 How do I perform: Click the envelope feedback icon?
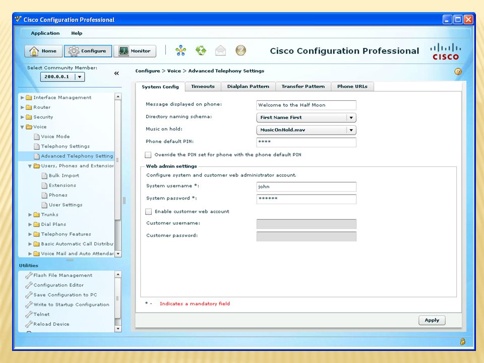[x=220, y=50]
